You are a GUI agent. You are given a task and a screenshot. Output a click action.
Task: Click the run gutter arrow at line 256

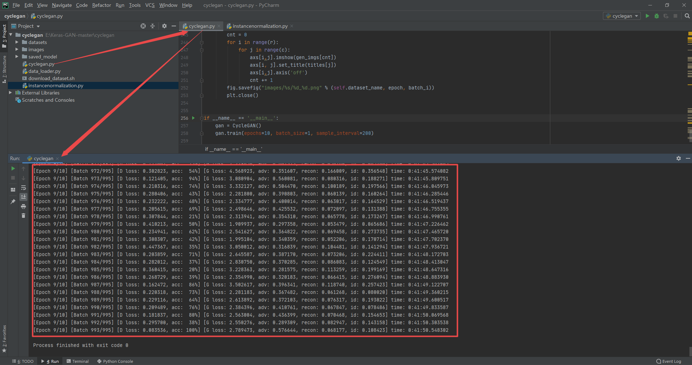tap(194, 118)
